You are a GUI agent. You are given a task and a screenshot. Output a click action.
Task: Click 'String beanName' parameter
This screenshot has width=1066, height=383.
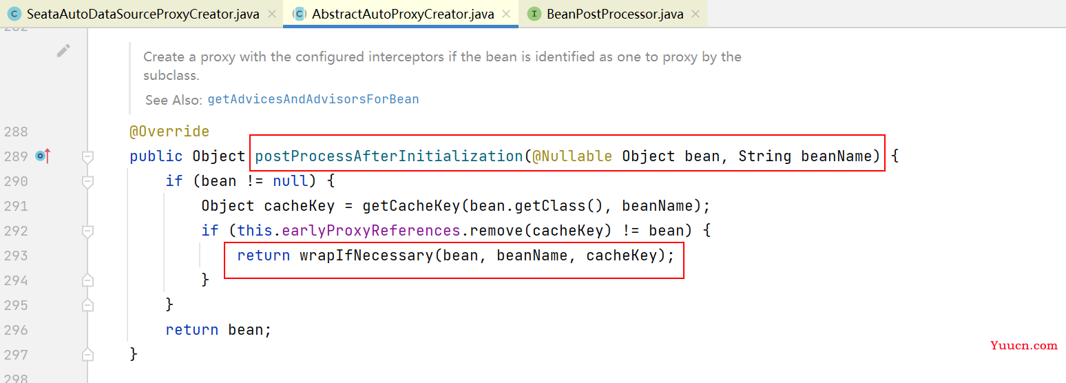point(806,156)
